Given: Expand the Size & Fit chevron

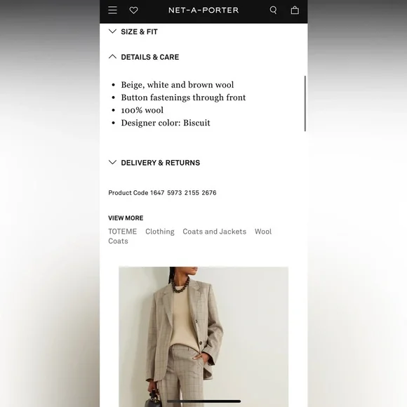Looking at the screenshot, I should point(112,32).
